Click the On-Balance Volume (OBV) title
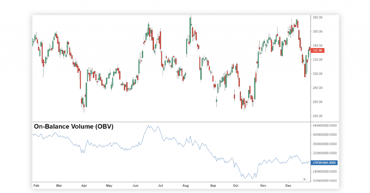The height and width of the screenshot is (193, 370). pos(73,127)
